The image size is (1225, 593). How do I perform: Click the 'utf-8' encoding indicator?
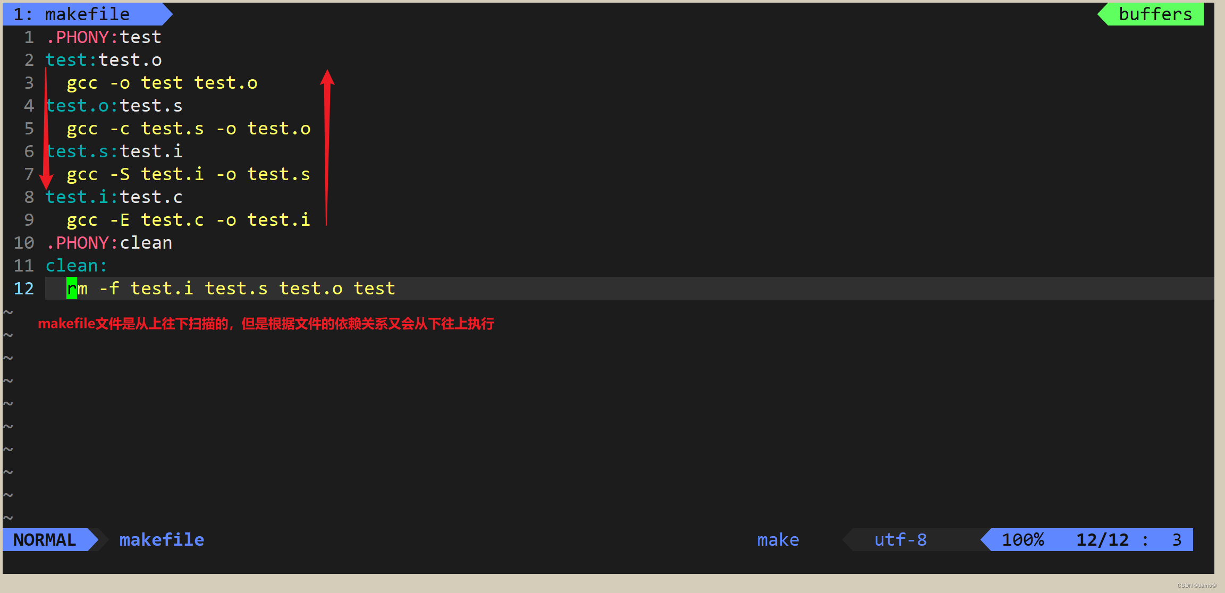[900, 540]
